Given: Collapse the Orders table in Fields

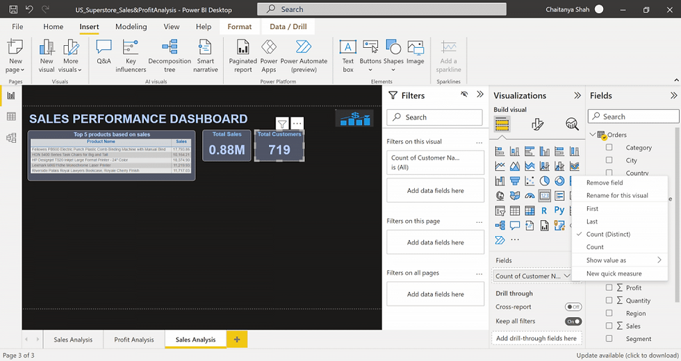Looking at the screenshot, I should coord(592,135).
